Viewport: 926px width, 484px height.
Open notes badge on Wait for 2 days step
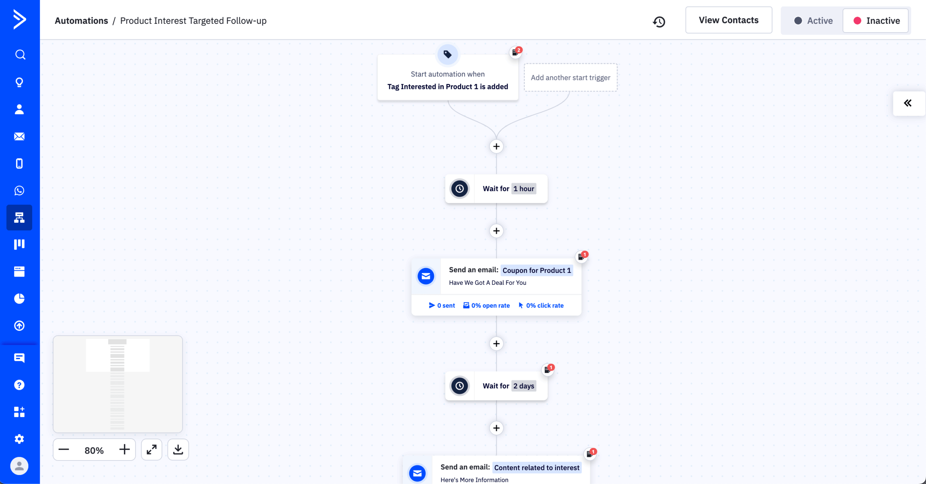click(x=548, y=369)
